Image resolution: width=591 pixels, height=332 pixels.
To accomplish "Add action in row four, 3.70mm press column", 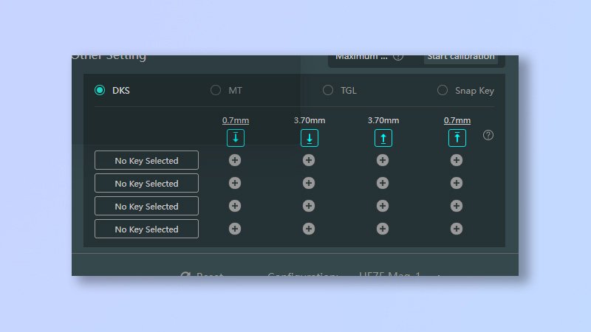I will tap(309, 229).
